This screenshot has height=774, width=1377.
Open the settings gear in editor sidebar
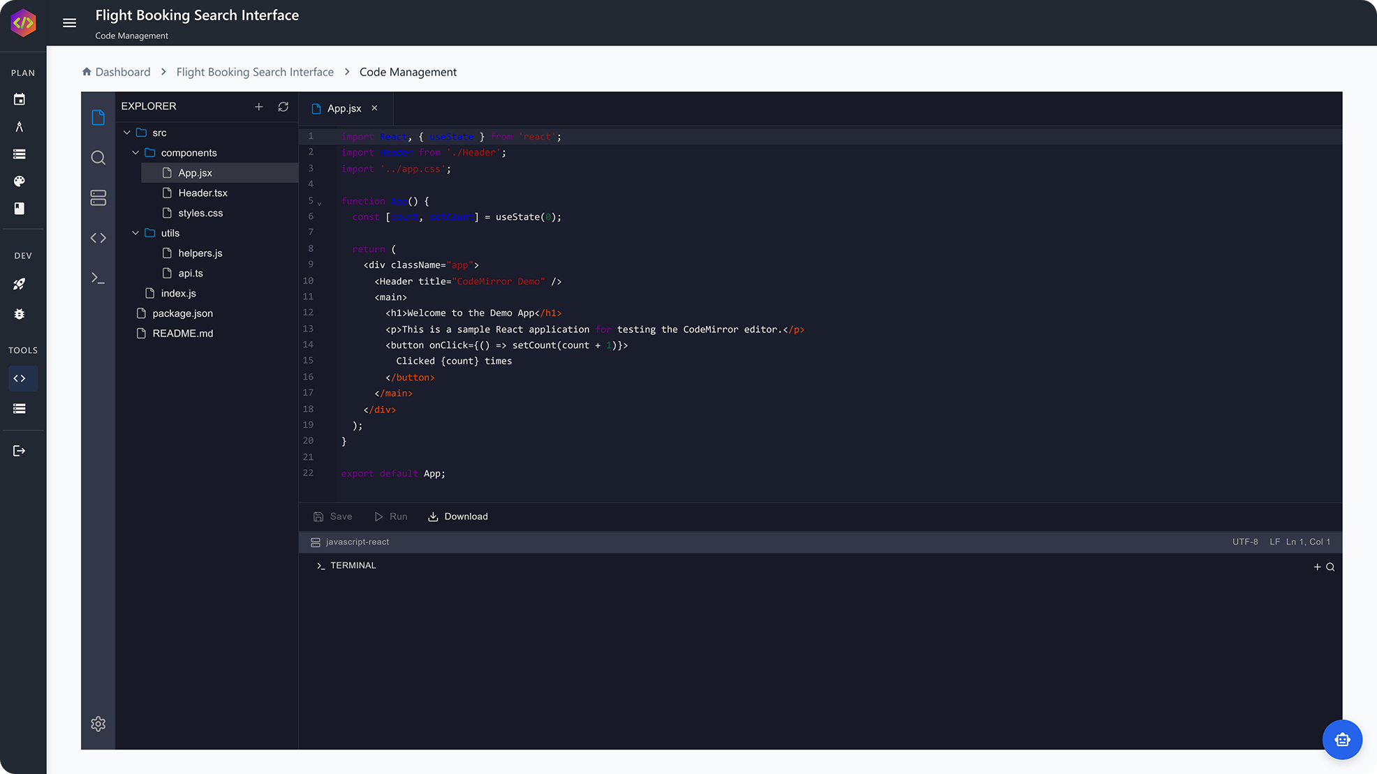tap(98, 724)
